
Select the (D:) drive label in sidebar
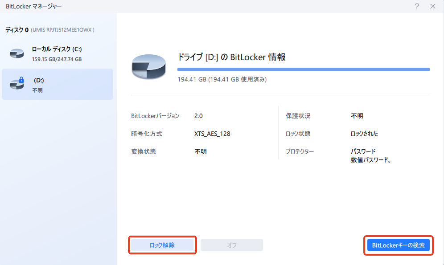39,80
